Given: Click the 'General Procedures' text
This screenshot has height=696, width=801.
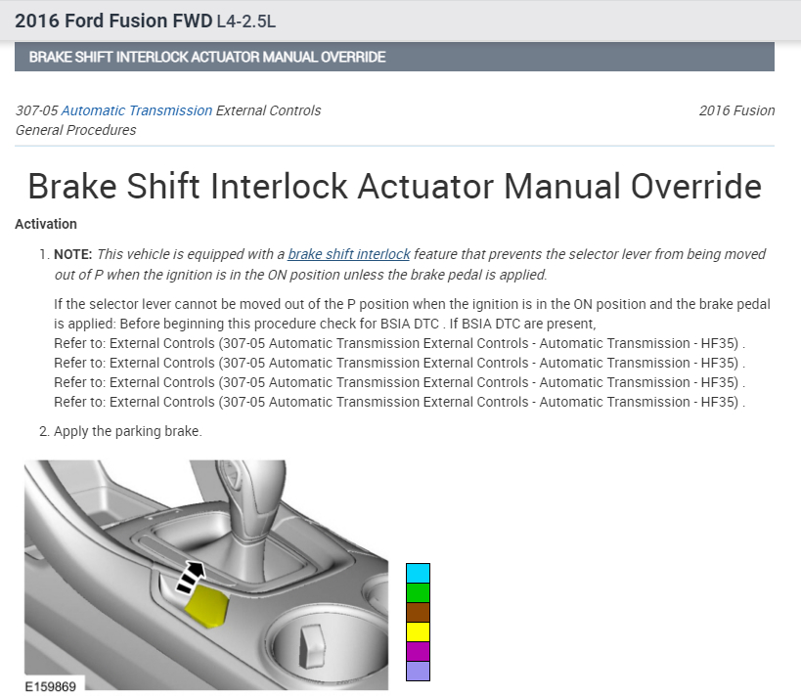Looking at the screenshot, I should pyautogui.click(x=75, y=130).
